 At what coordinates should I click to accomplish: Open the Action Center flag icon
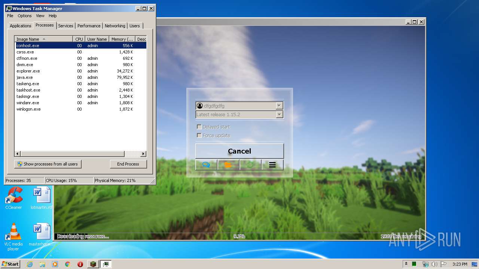[443, 264]
